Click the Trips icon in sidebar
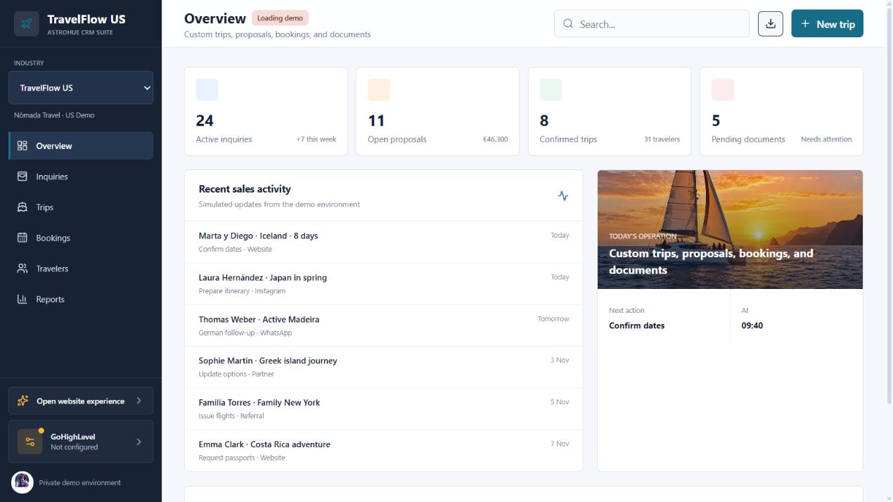 click(23, 207)
